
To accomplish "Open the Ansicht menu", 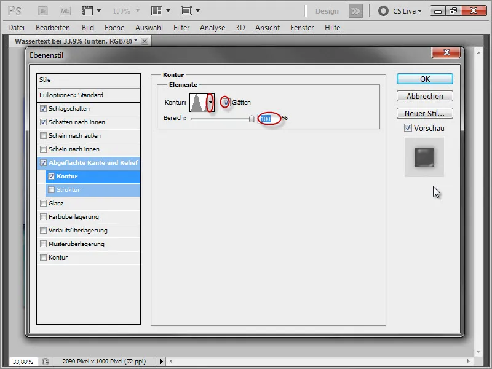I will click(268, 28).
